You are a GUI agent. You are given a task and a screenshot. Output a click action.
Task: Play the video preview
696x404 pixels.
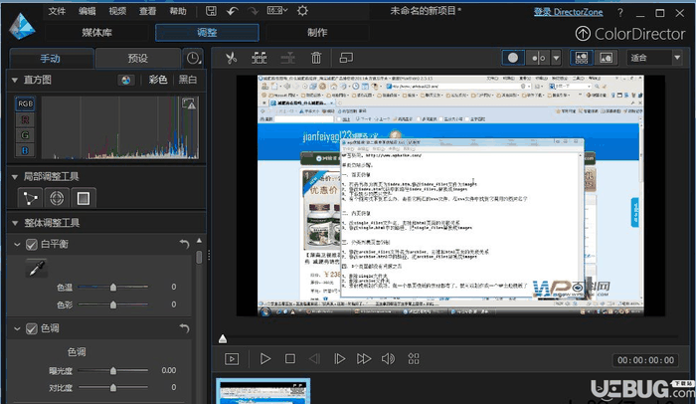tap(265, 358)
